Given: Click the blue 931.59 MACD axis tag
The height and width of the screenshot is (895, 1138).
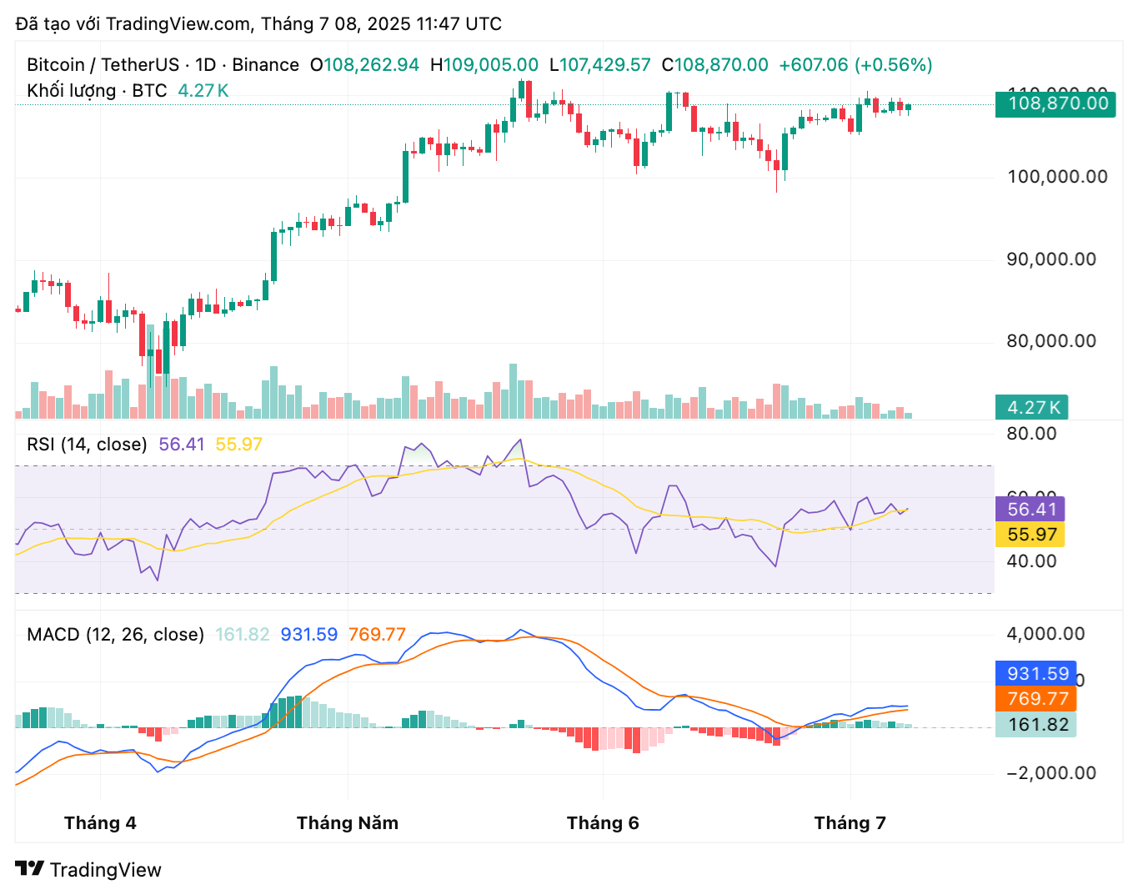Looking at the screenshot, I should tap(1036, 674).
